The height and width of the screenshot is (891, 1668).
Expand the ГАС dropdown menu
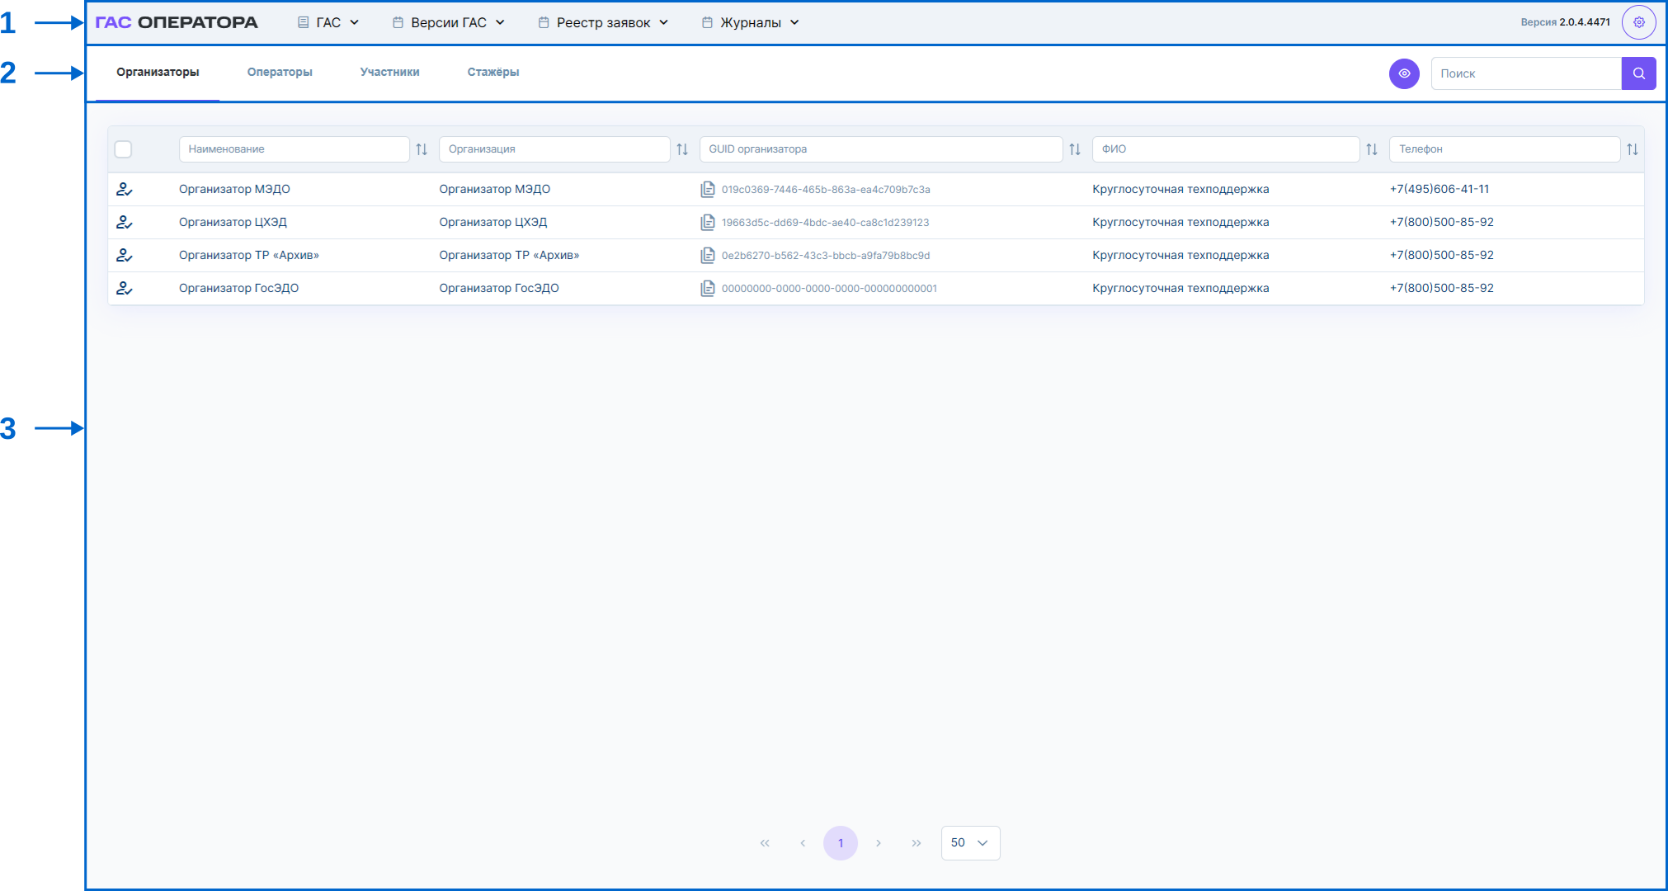(x=328, y=22)
